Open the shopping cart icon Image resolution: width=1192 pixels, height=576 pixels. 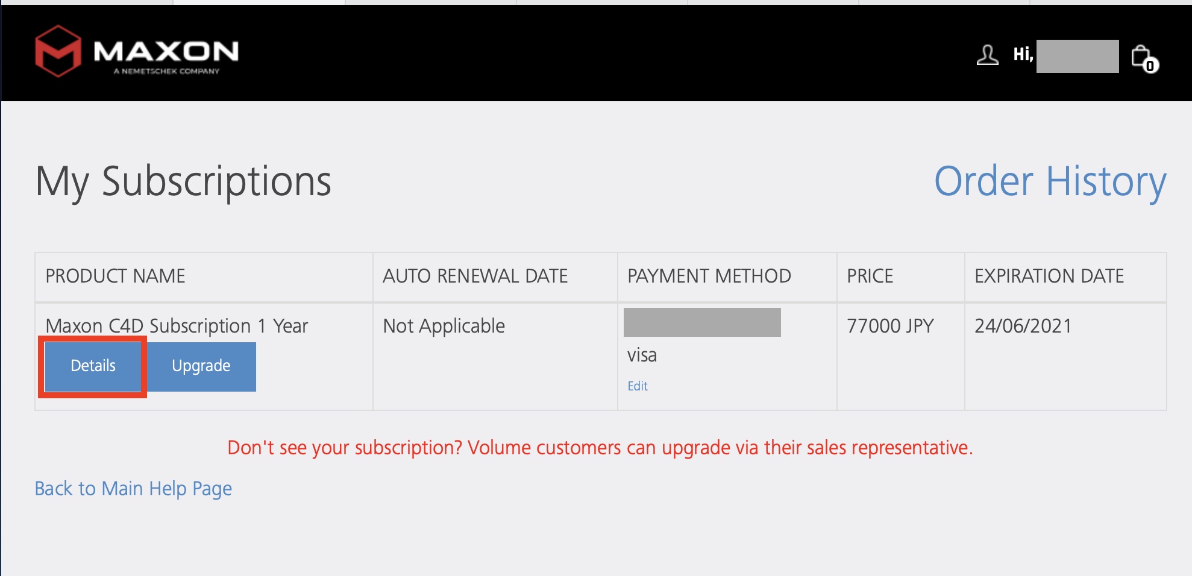tap(1143, 58)
